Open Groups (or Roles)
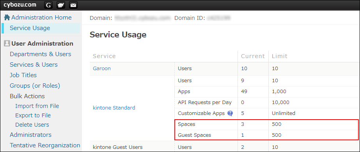 tap(35, 86)
